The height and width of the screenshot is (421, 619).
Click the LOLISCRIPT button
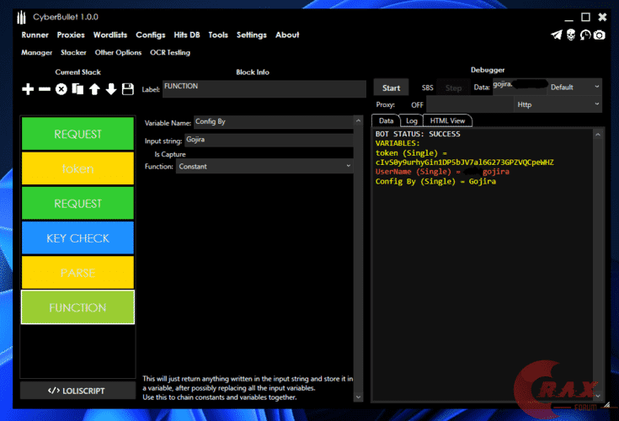pyautogui.click(x=77, y=390)
